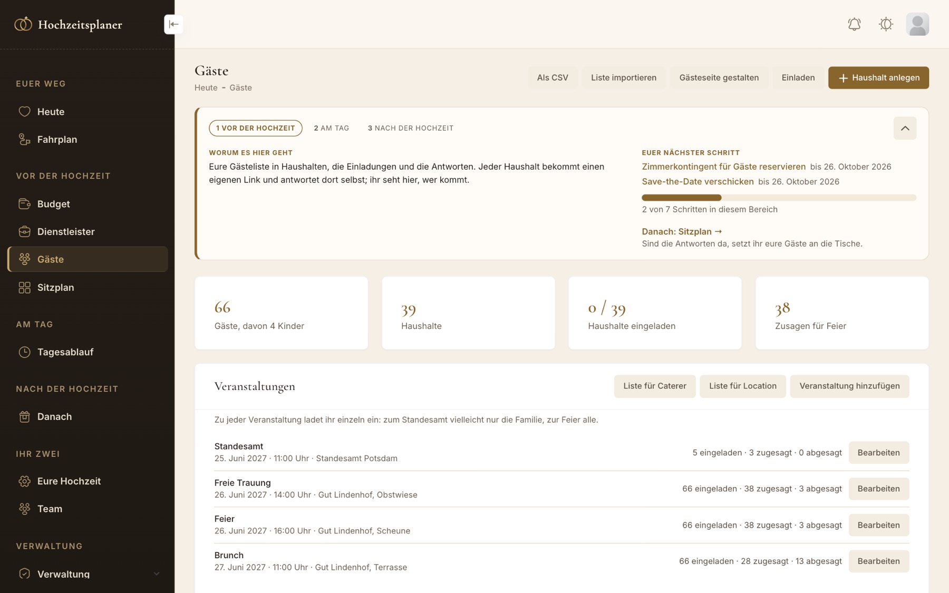Screen dimensions: 949x593
Task: Open notifications bell
Action: tap(854, 24)
